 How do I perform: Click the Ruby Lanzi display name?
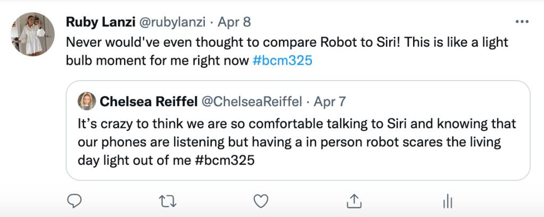[100, 22]
